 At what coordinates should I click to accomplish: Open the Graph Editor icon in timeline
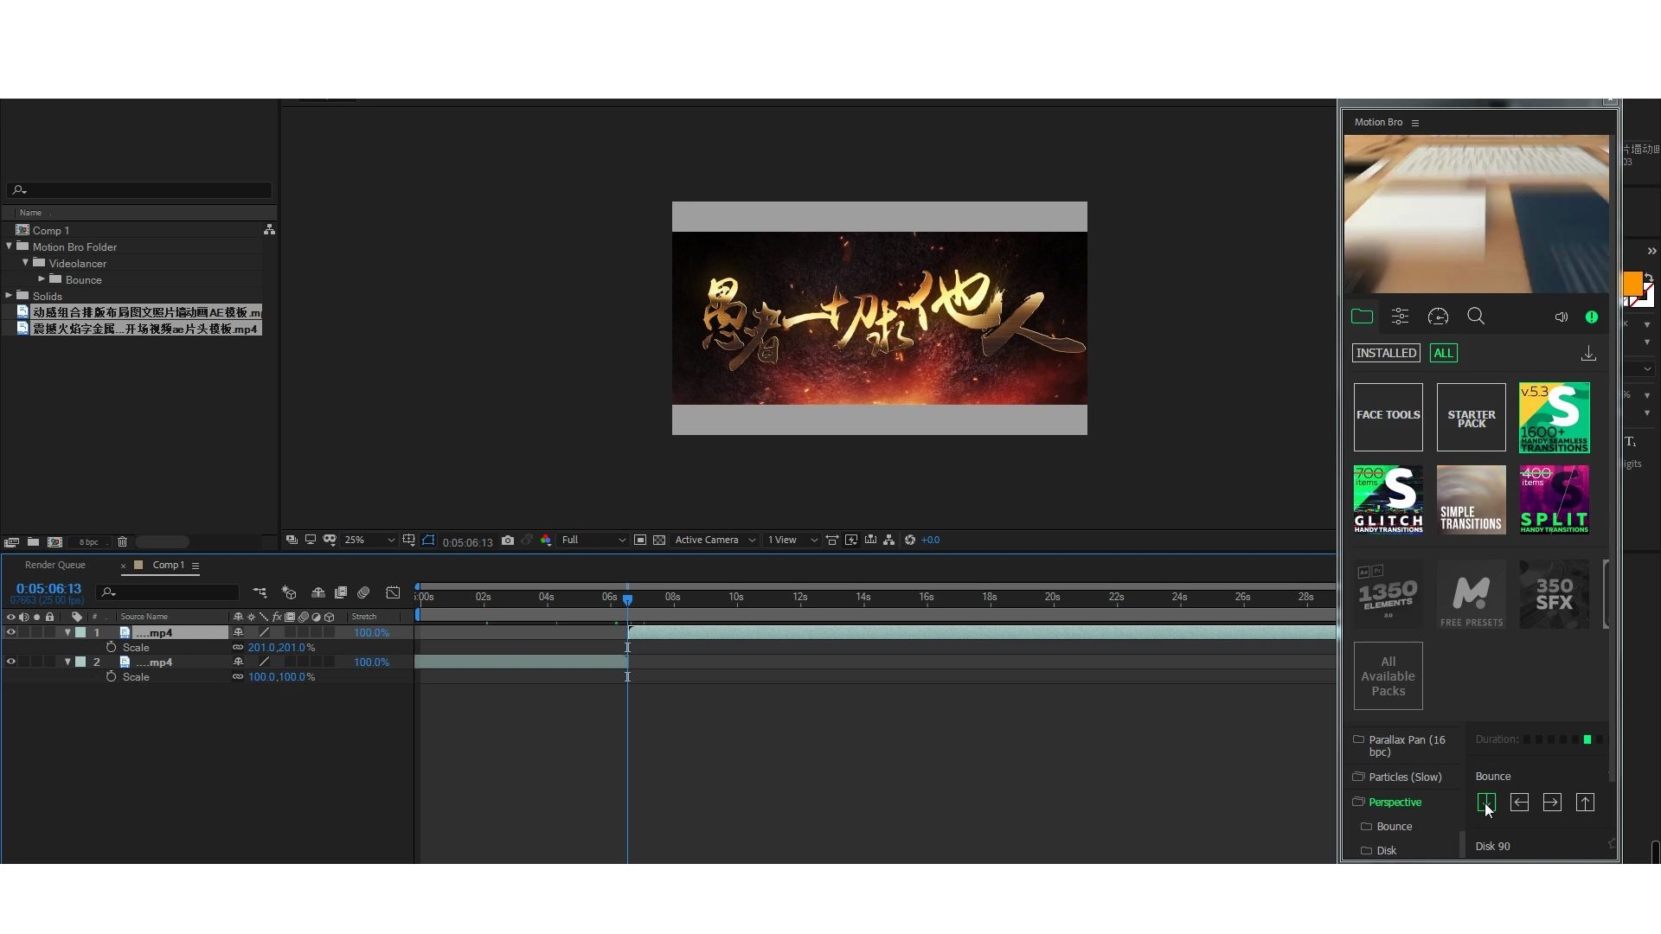(393, 592)
